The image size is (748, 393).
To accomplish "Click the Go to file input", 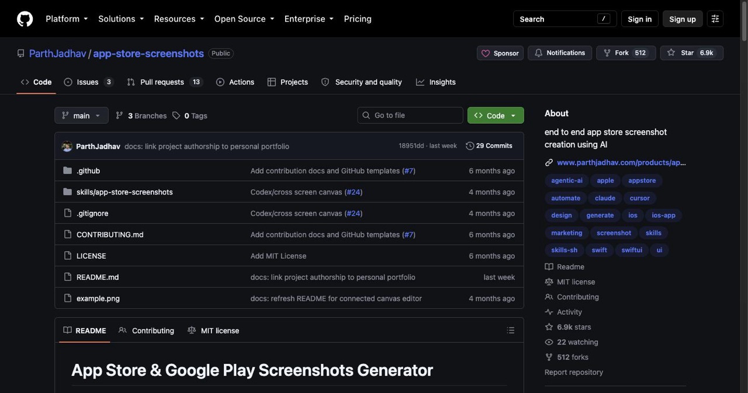I will pyautogui.click(x=410, y=116).
